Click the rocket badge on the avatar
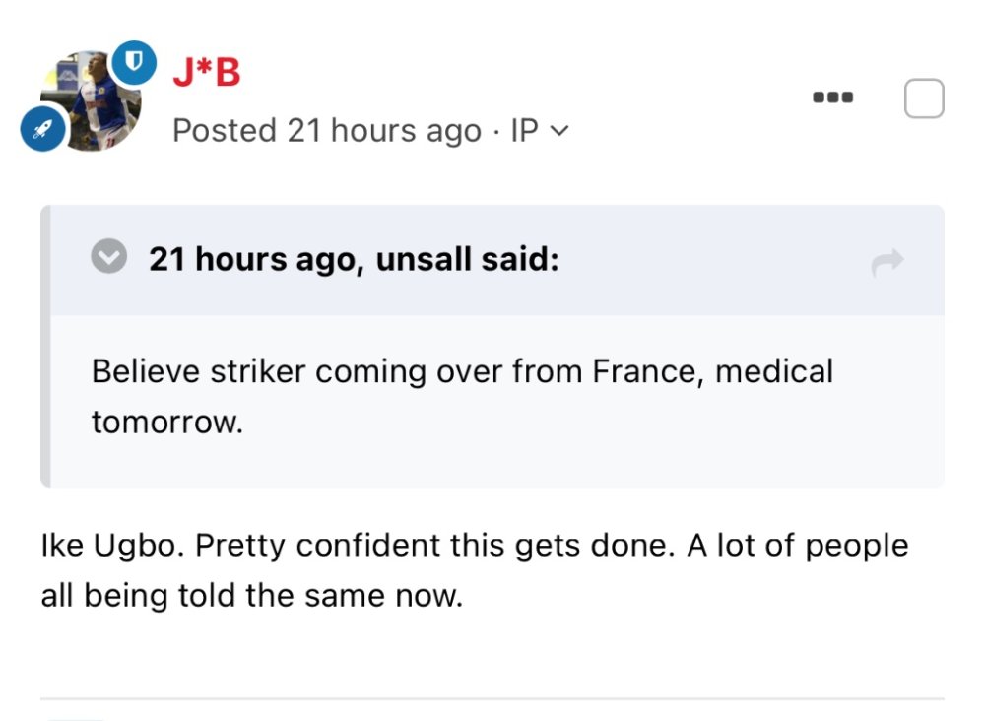This screenshot has width=985, height=721. (x=43, y=130)
